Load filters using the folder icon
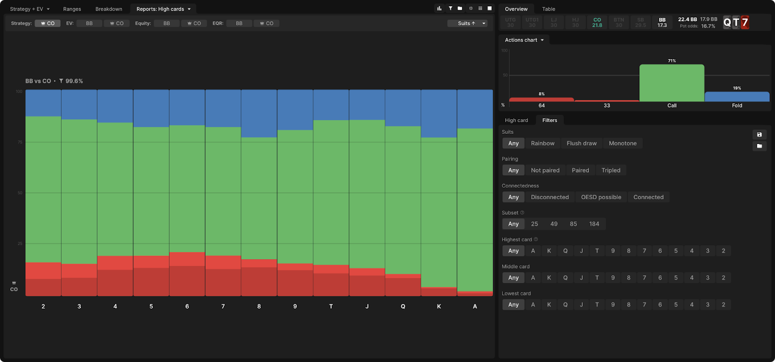This screenshot has width=775, height=362. tap(759, 146)
